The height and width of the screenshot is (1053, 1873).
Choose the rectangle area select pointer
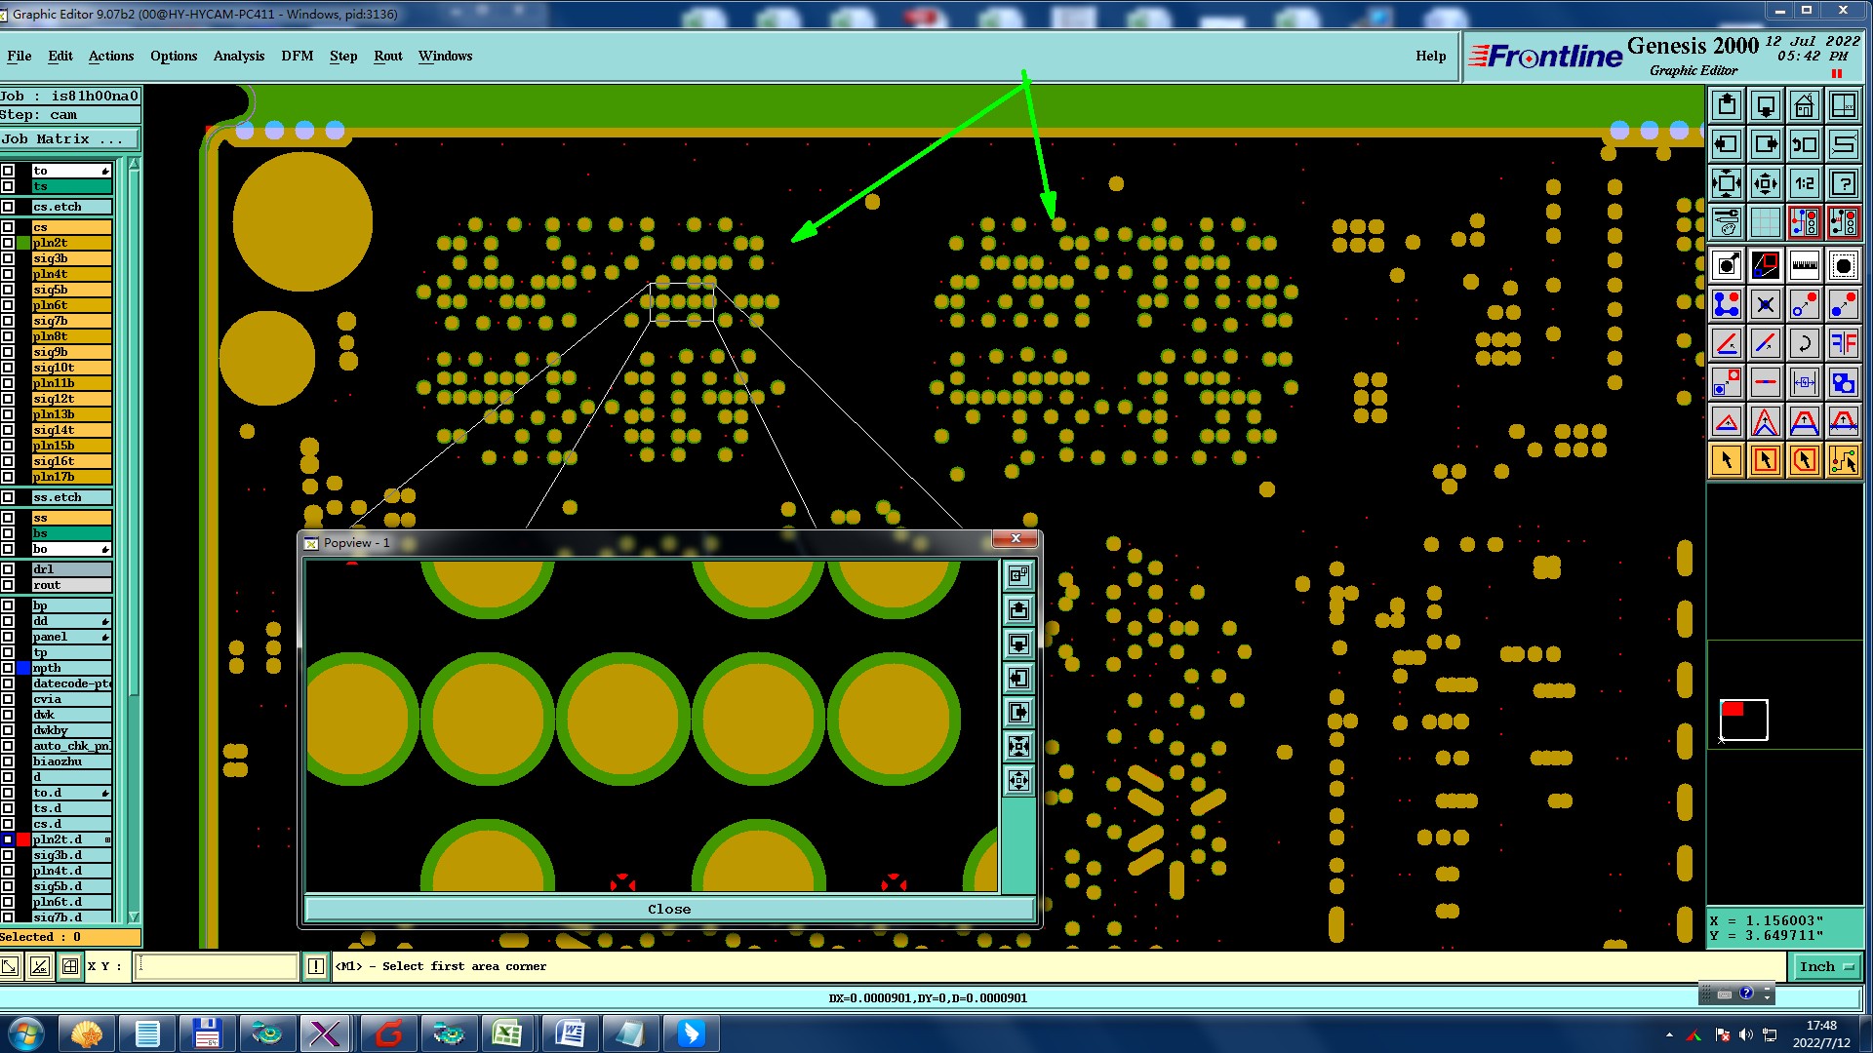[1765, 460]
